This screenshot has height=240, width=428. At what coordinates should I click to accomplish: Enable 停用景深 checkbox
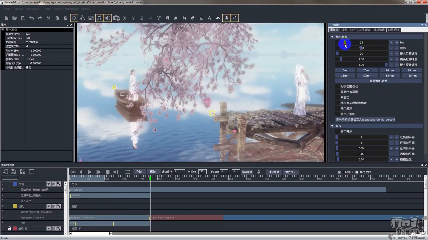point(337,108)
